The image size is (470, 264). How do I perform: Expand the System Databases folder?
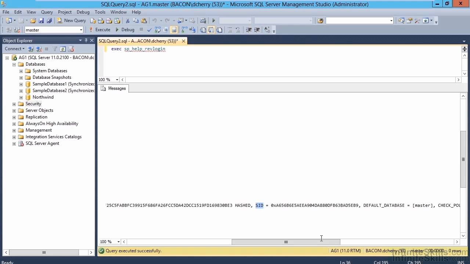pos(21,71)
